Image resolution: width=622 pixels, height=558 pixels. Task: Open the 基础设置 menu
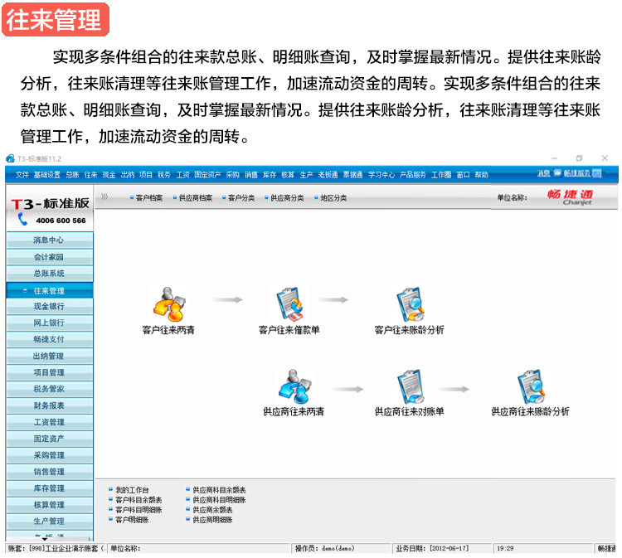[46, 175]
